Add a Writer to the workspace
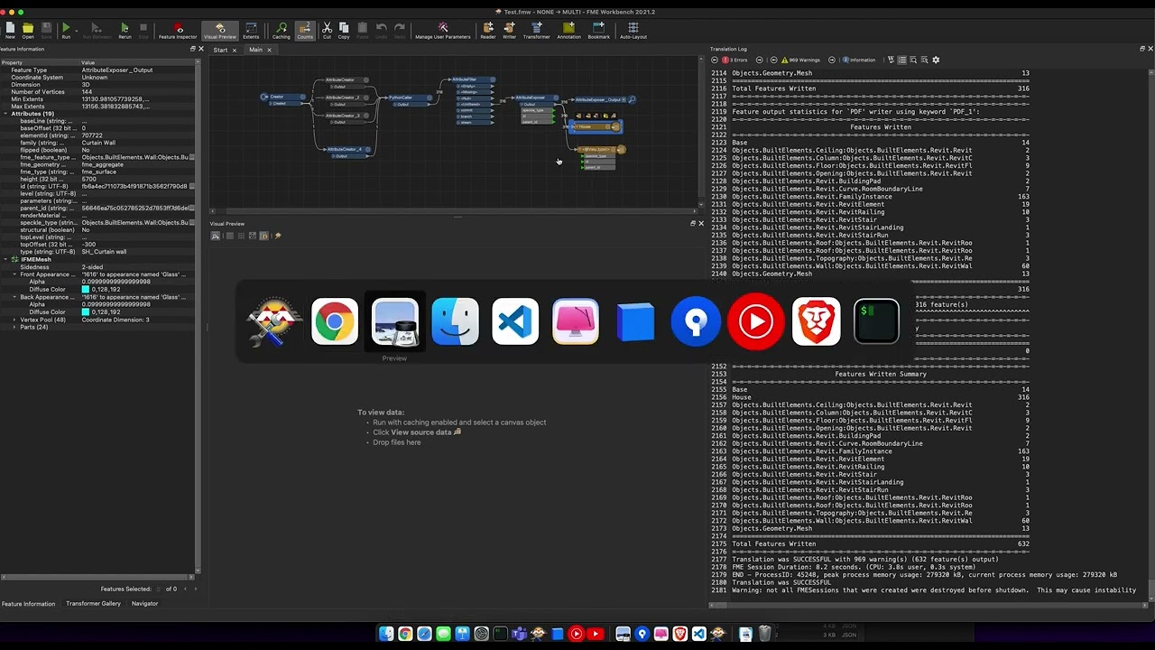The height and width of the screenshot is (650, 1155). pyautogui.click(x=510, y=30)
